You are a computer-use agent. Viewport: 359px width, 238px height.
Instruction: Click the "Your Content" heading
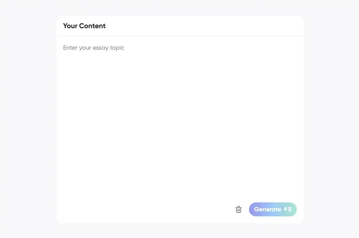84,26
